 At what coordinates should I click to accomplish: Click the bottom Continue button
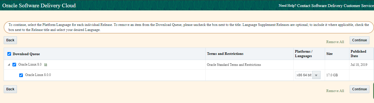(x=360, y=89)
